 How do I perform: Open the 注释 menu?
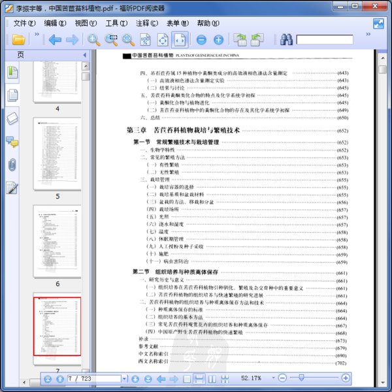pos(147,24)
